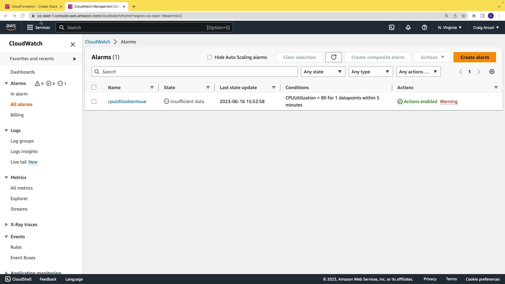This screenshot has width=505, height=284.
Task: Refresh the alarms list
Action: (x=334, y=57)
